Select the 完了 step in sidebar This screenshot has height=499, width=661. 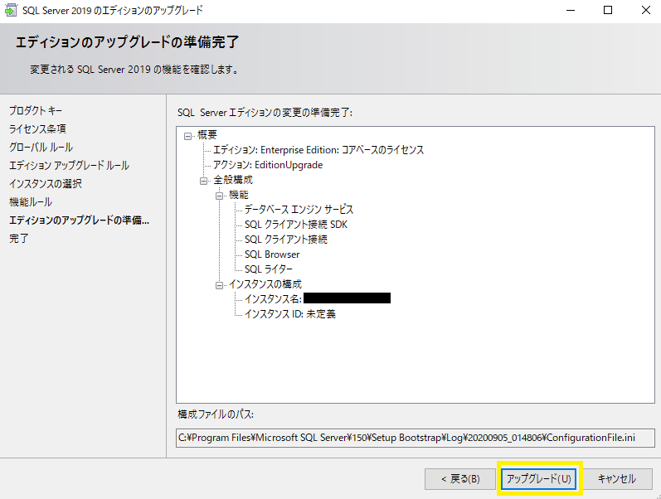coord(19,238)
